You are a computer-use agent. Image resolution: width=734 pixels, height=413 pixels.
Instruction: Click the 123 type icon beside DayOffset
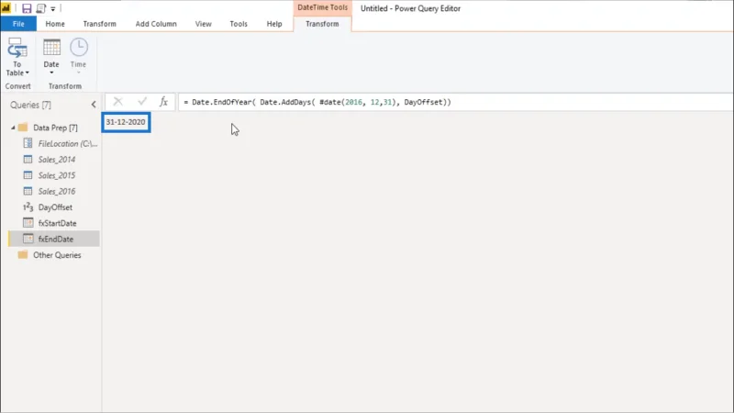tap(28, 207)
